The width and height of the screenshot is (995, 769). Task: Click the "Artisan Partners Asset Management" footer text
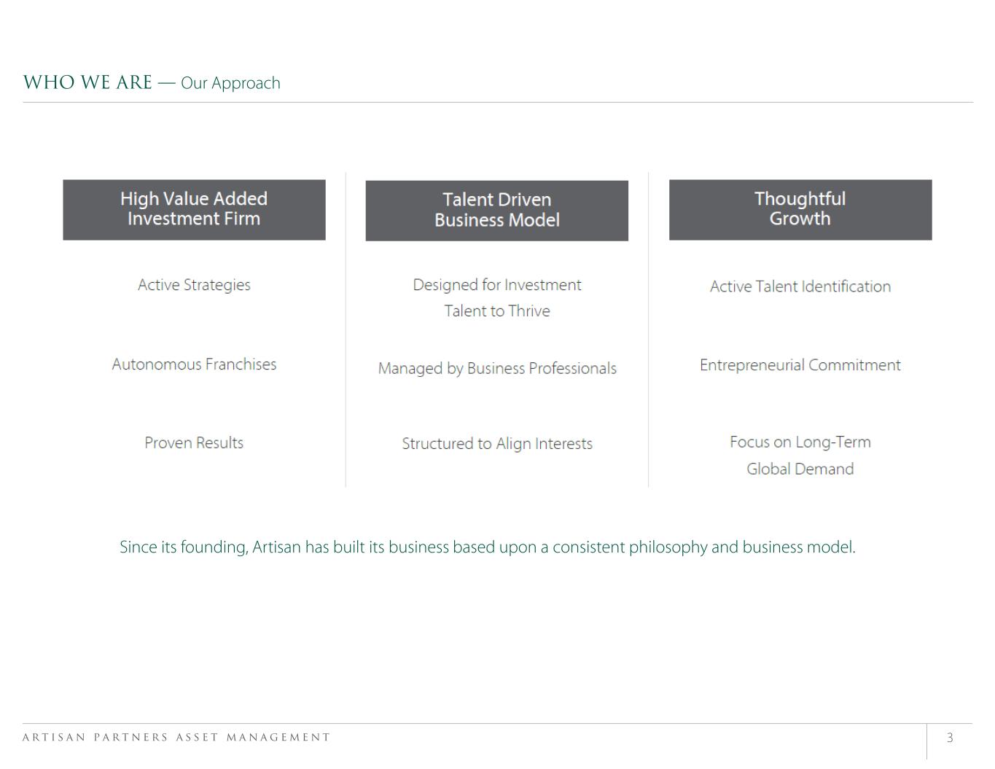click(176, 738)
